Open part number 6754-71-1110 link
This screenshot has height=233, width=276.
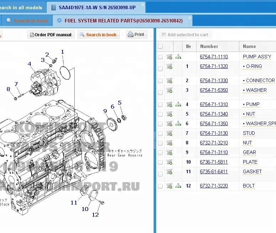[x=214, y=57]
